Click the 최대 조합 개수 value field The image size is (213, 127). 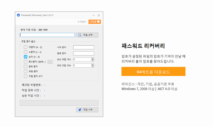(x=82, y=66)
